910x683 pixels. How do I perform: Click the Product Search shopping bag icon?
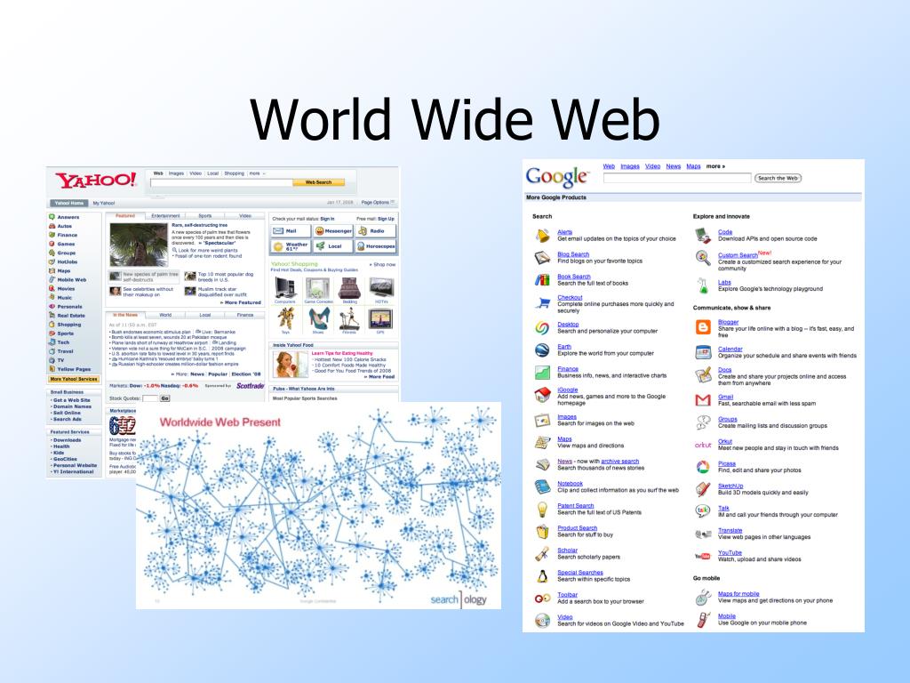coord(542,532)
